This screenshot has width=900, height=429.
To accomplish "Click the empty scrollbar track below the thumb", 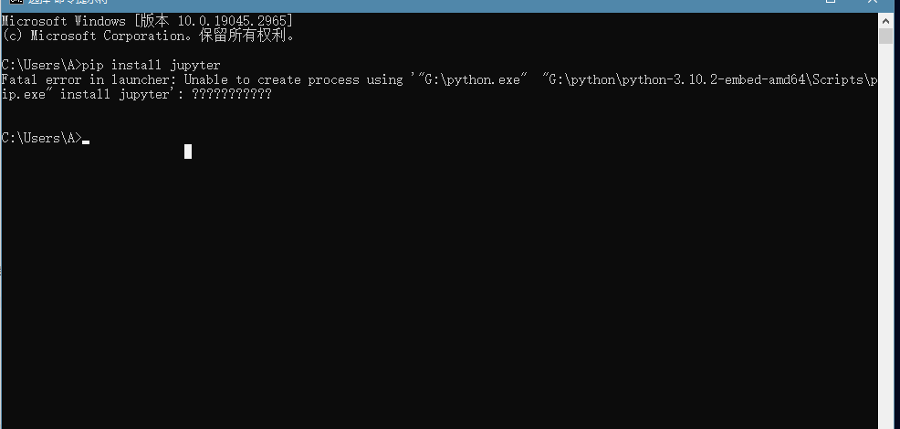I will (885, 235).
